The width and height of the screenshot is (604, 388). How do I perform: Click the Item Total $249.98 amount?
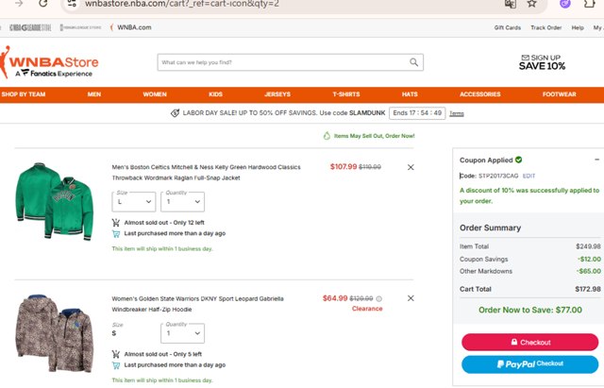pos(588,246)
